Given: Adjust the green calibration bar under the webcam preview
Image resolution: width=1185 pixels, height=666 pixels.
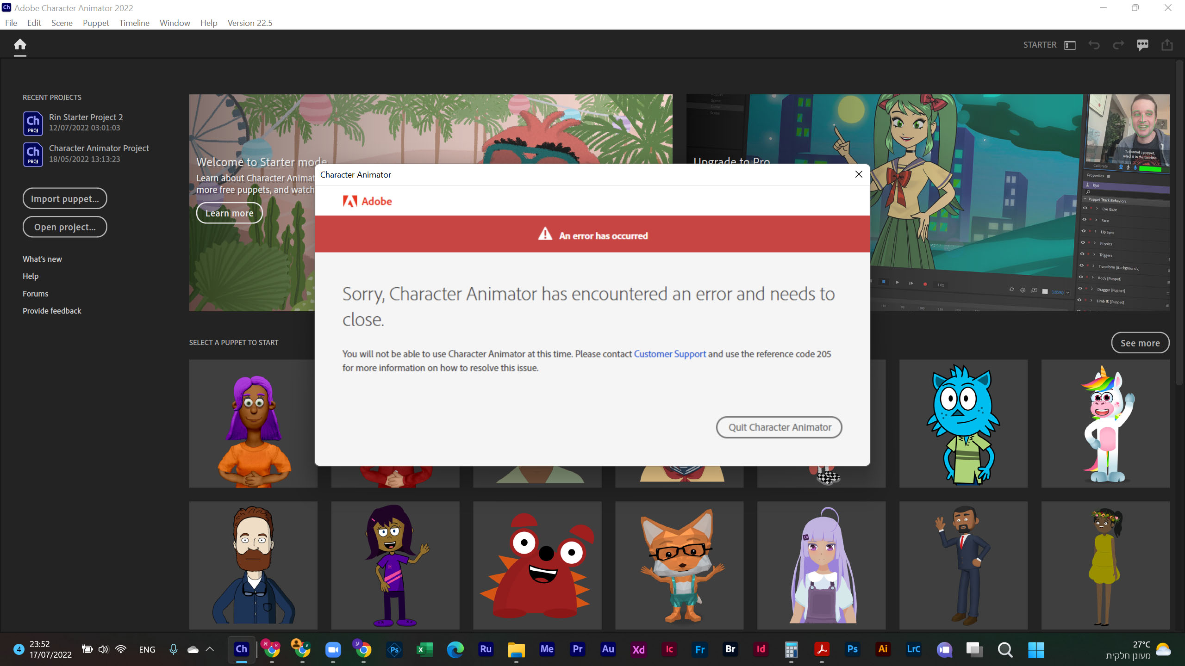Looking at the screenshot, I should (x=1150, y=169).
